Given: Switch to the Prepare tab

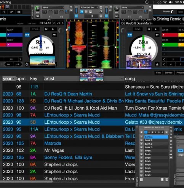Looking at the screenshot, I should pyautogui.click(x=180, y=73).
